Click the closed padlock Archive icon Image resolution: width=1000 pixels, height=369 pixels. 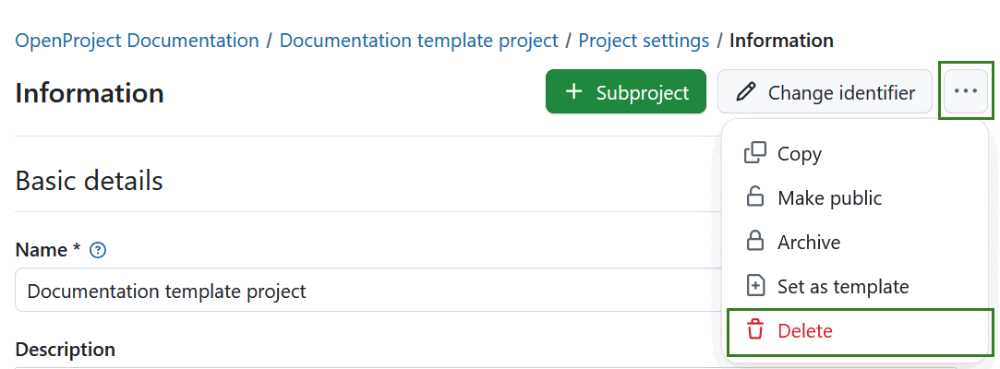tap(755, 242)
